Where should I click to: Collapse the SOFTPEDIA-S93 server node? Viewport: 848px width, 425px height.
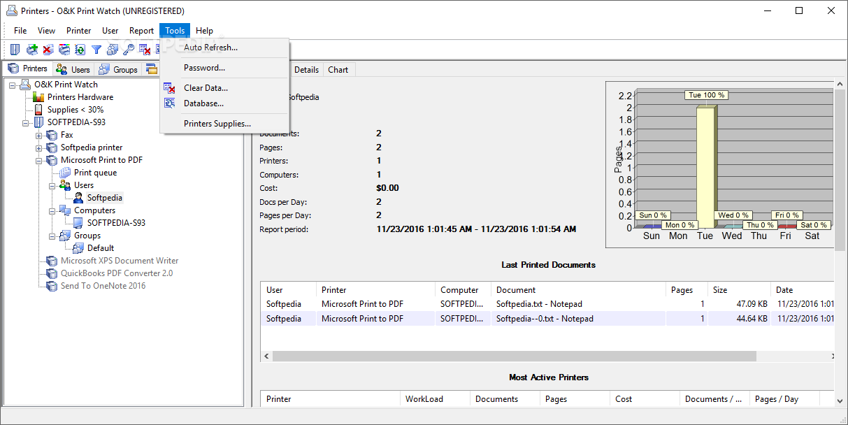click(26, 122)
